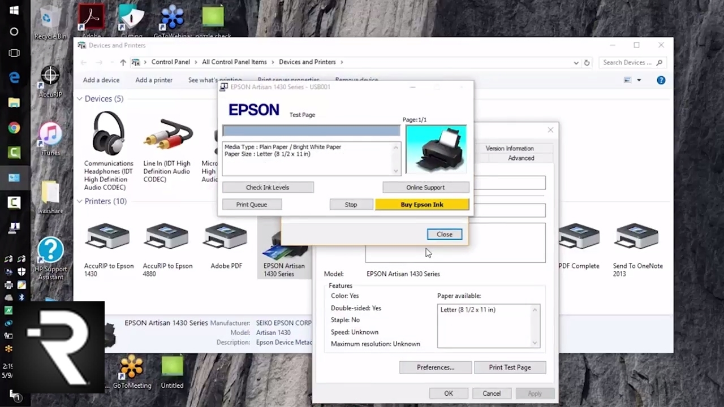The width and height of the screenshot is (724, 407).
Task: Open the address bar history dropdown
Action: [x=576, y=63]
